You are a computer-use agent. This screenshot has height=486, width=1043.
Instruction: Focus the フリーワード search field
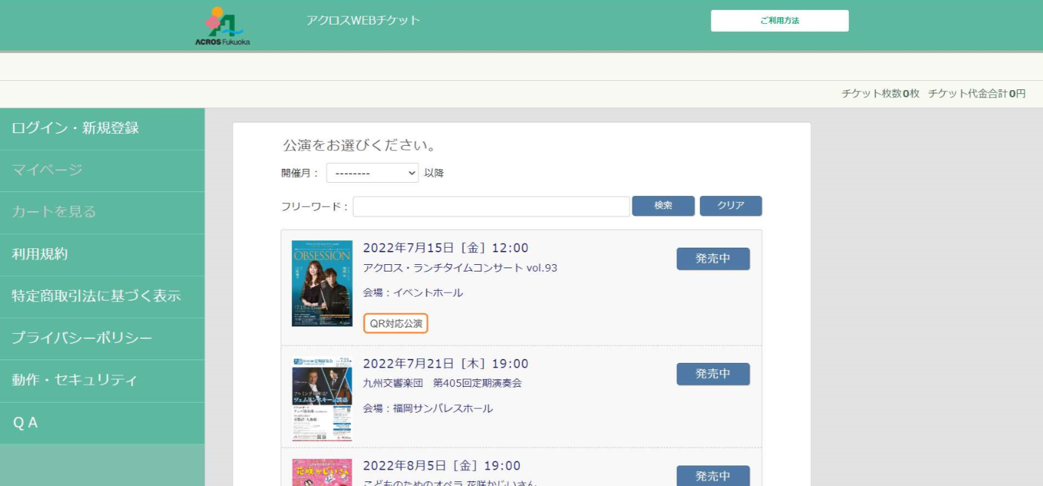pos(491,207)
